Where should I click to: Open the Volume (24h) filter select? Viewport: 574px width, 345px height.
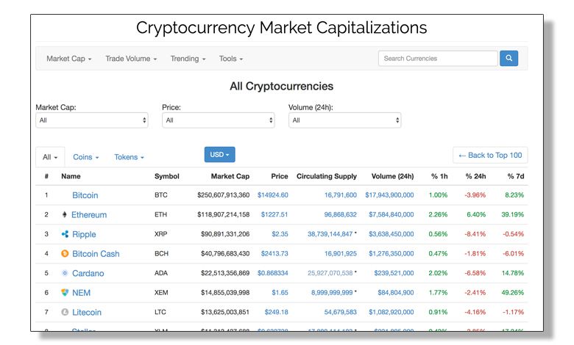[x=345, y=120]
